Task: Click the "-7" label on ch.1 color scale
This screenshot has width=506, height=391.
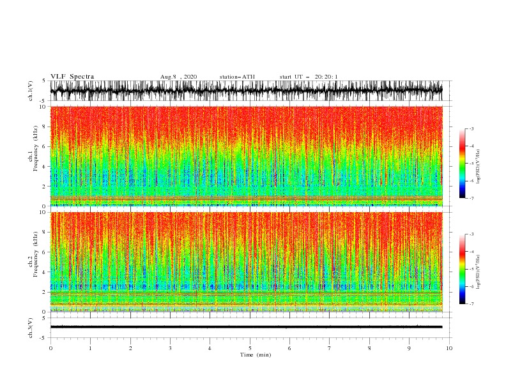Action: coord(471,198)
